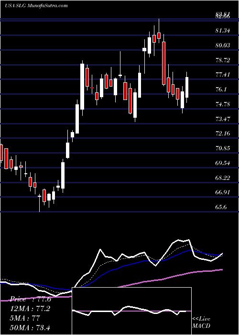Click the '<<Live MACD' label
Screen dimensions: 239x335
point(201,322)
